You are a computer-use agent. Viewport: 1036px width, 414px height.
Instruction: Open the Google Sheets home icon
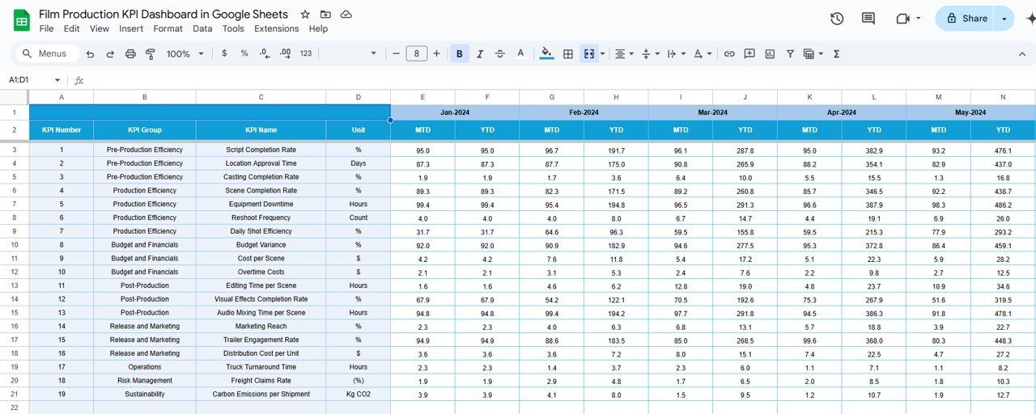click(22, 20)
